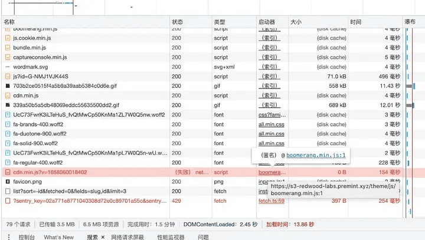Screen dimensions: 425x240
Task: Click the failed cdn.min.js?v= request icon
Action: pos(8,172)
